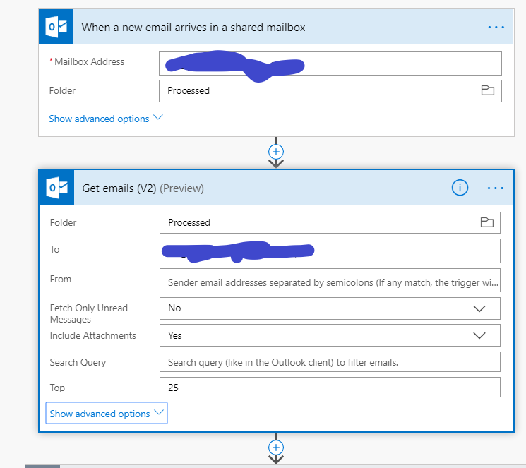Insert a step between trigger and Get emails
The width and height of the screenshot is (526, 468).
pos(276,152)
